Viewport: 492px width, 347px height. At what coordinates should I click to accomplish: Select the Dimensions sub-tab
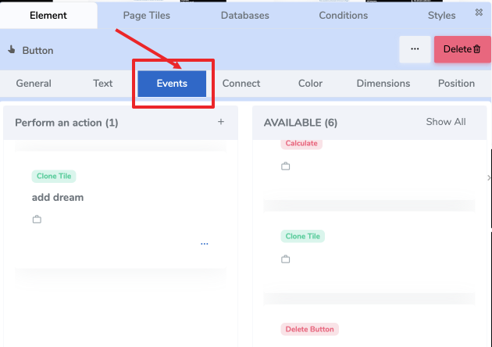point(383,84)
